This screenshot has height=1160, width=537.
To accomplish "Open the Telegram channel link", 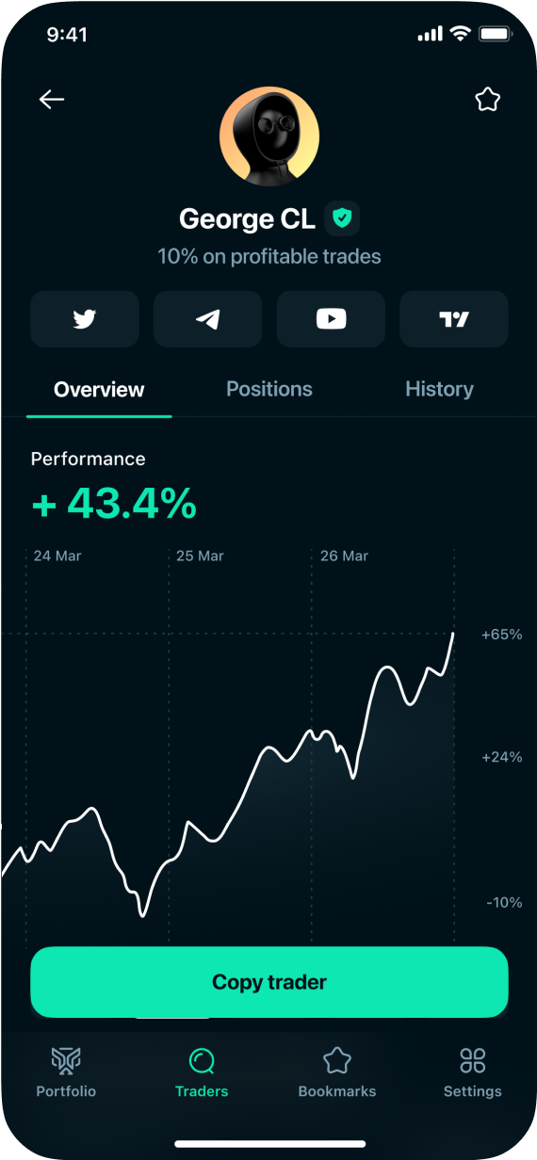I will (x=207, y=319).
